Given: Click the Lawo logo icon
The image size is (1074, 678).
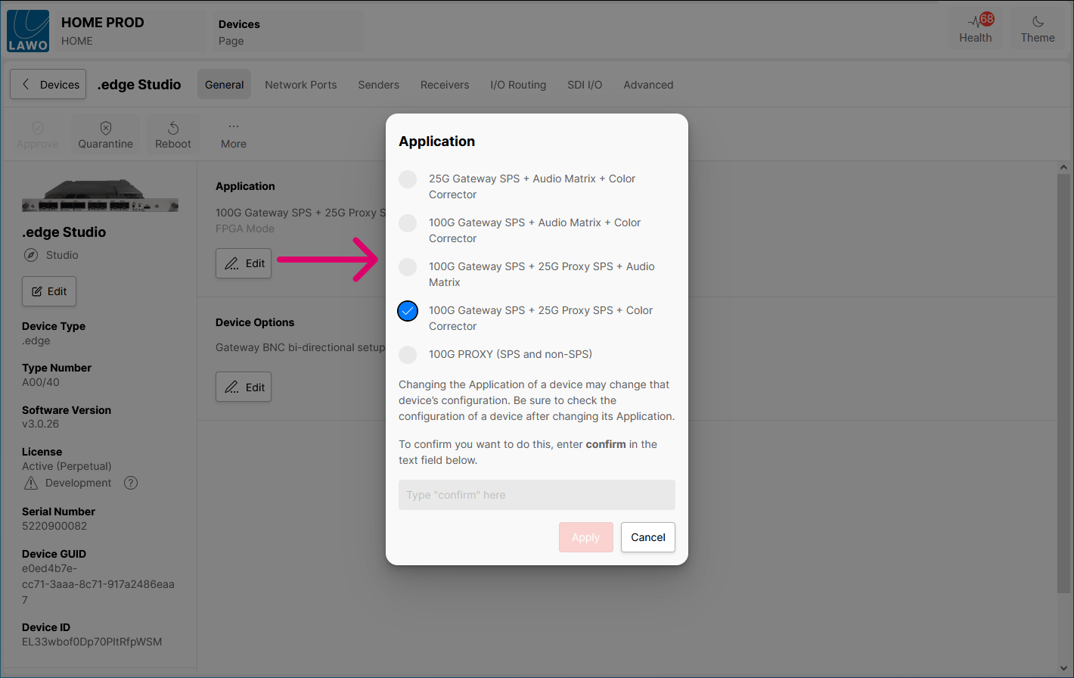Looking at the screenshot, I should point(28,31).
